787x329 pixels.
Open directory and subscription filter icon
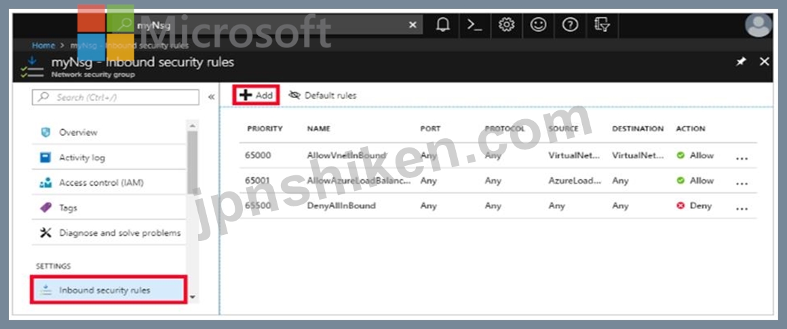pyautogui.click(x=602, y=24)
